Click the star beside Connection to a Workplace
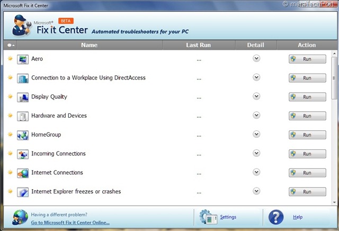The image size is (339, 231). (10, 77)
